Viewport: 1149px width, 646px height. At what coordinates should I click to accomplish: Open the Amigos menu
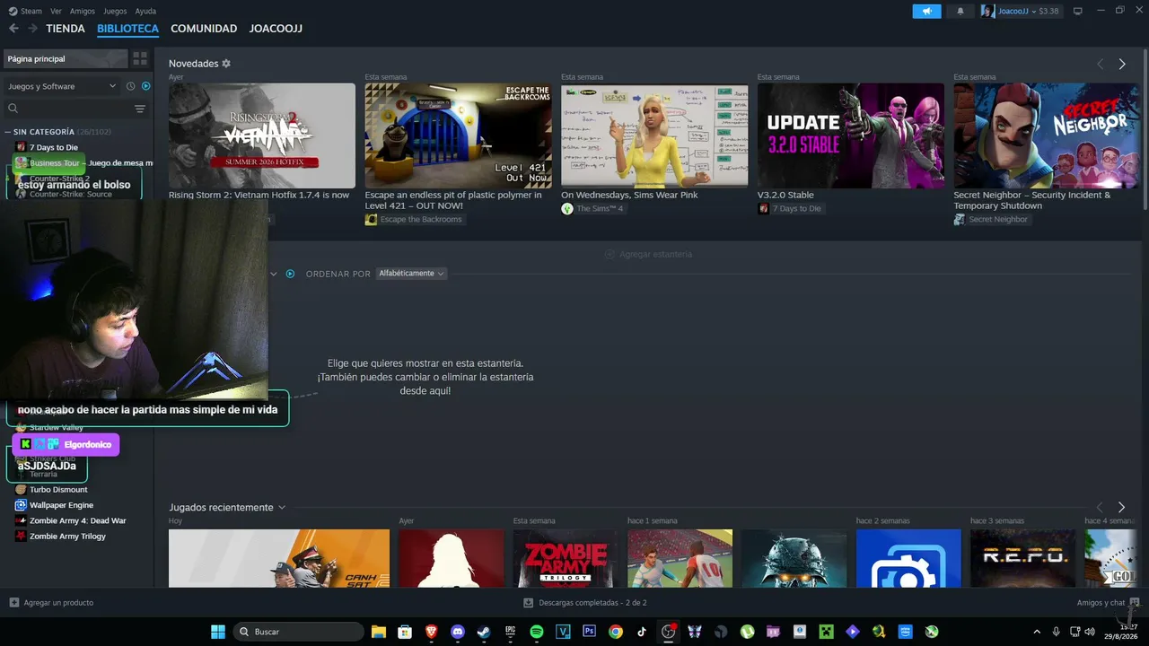(x=83, y=11)
